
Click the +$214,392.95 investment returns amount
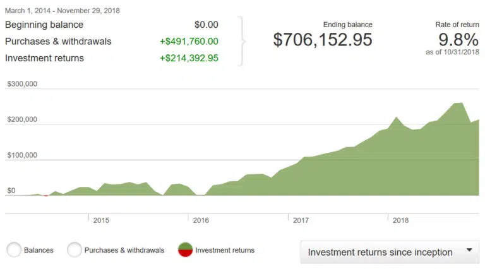pos(189,58)
